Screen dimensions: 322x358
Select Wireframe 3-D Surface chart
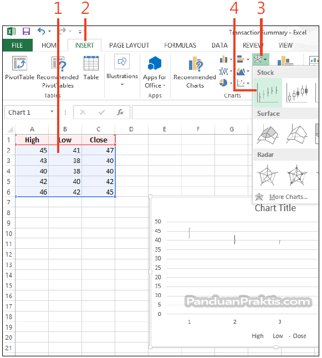pyautogui.click(x=297, y=134)
